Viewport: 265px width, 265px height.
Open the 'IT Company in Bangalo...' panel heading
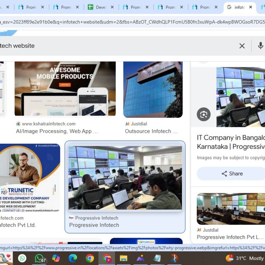click(231, 142)
